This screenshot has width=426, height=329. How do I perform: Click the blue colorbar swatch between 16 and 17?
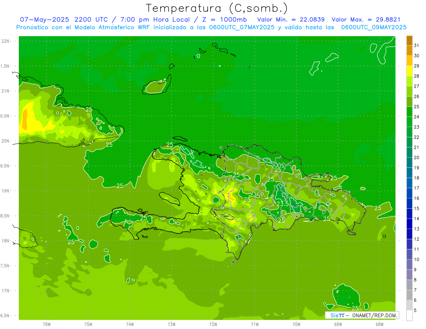409,193
